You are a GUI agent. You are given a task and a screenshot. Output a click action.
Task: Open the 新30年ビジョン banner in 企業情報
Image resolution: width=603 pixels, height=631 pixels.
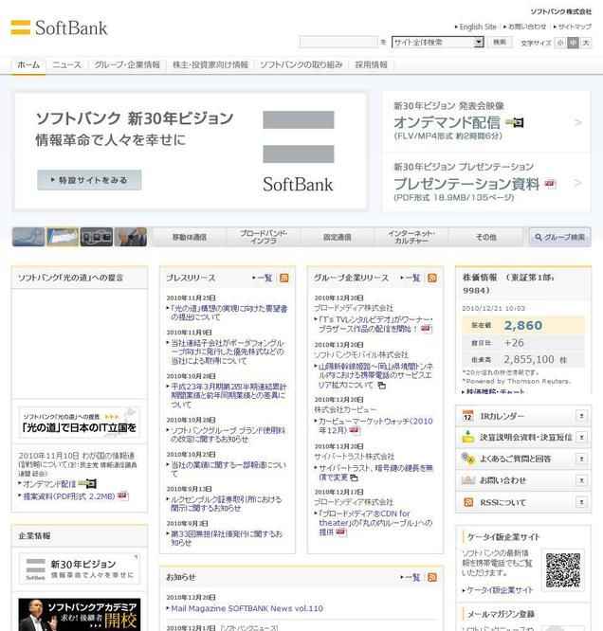click(80, 568)
